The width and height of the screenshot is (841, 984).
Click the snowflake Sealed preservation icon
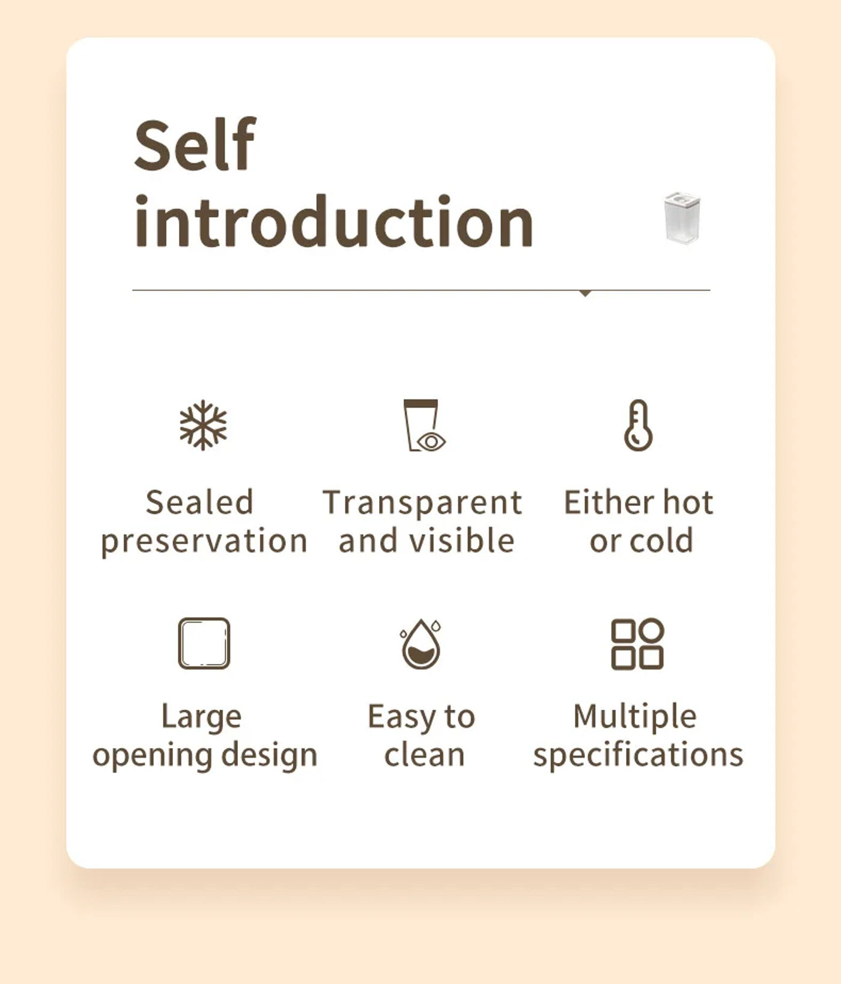click(204, 425)
